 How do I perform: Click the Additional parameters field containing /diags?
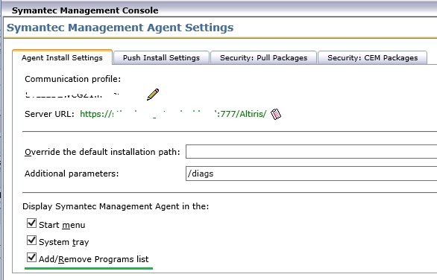click(x=311, y=174)
